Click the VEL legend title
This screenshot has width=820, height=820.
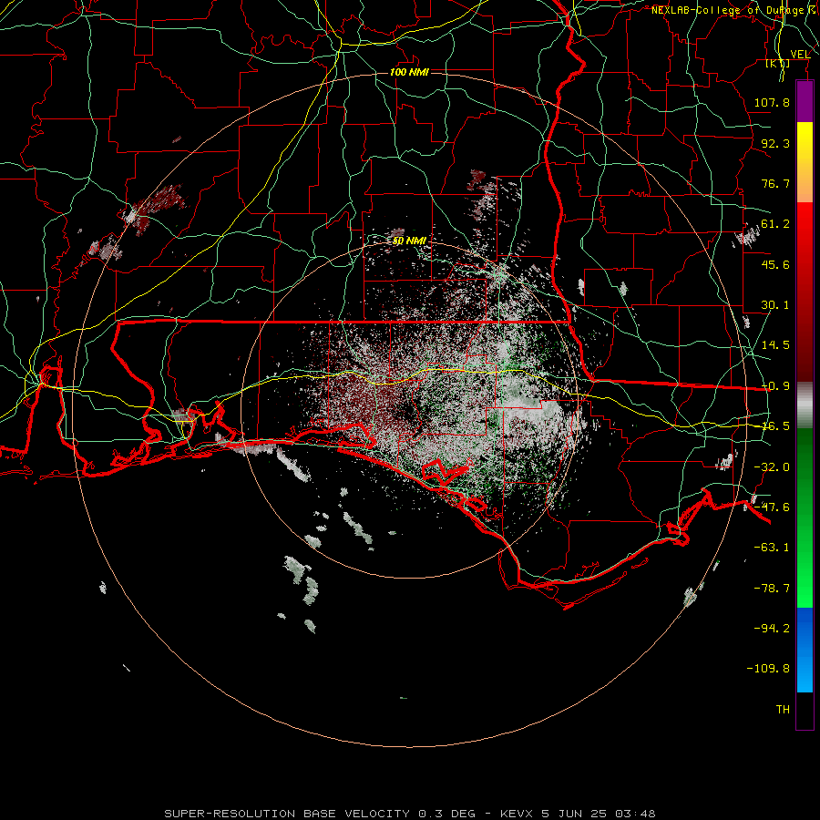pyautogui.click(x=800, y=55)
